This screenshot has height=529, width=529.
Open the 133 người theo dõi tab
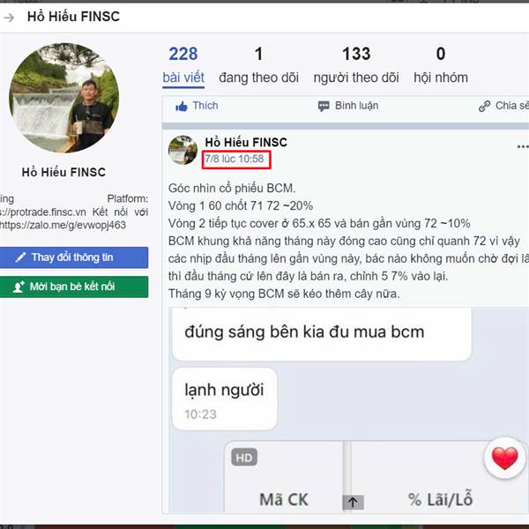(356, 65)
